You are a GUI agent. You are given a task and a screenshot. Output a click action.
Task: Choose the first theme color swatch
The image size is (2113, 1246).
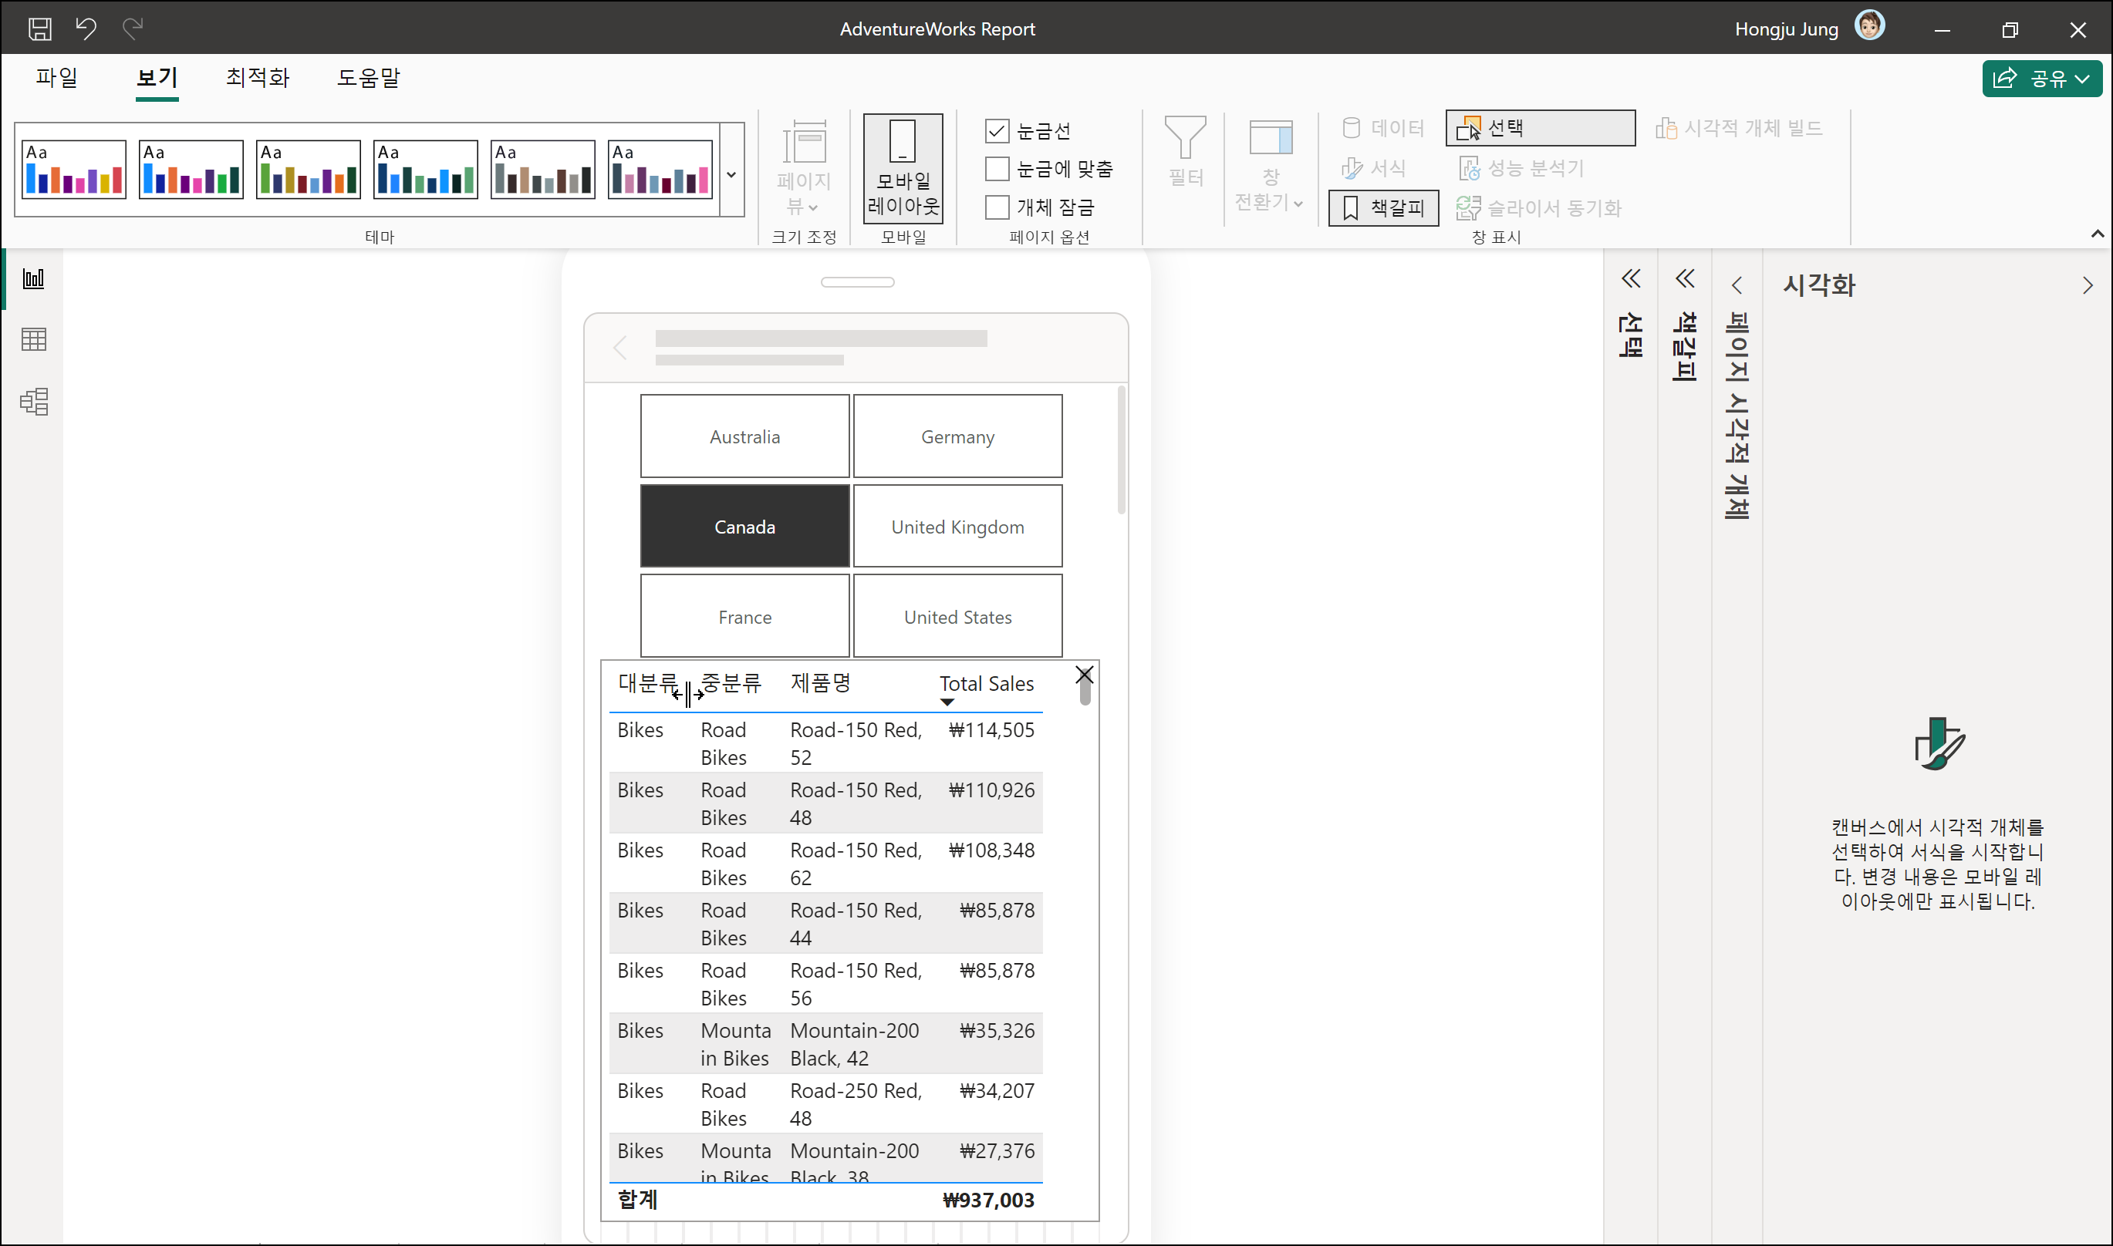coord(74,170)
